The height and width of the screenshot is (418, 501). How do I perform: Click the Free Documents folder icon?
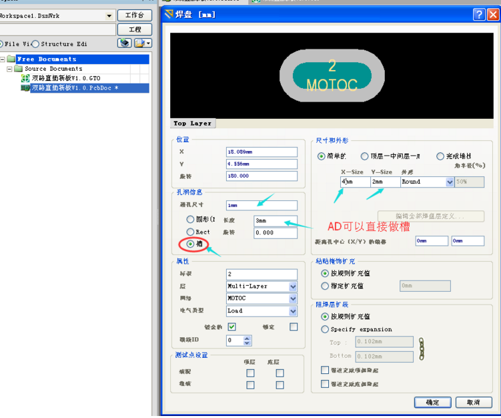[x=11, y=59]
